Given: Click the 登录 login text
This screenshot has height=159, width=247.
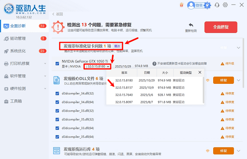Looking at the screenshot, I should click(x=199, y=6).
